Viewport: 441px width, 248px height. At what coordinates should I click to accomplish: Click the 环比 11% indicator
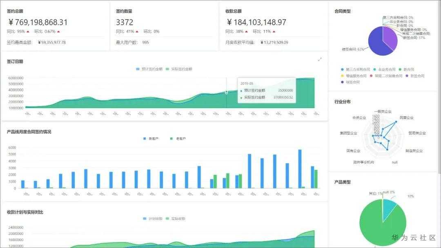(264, 31)
